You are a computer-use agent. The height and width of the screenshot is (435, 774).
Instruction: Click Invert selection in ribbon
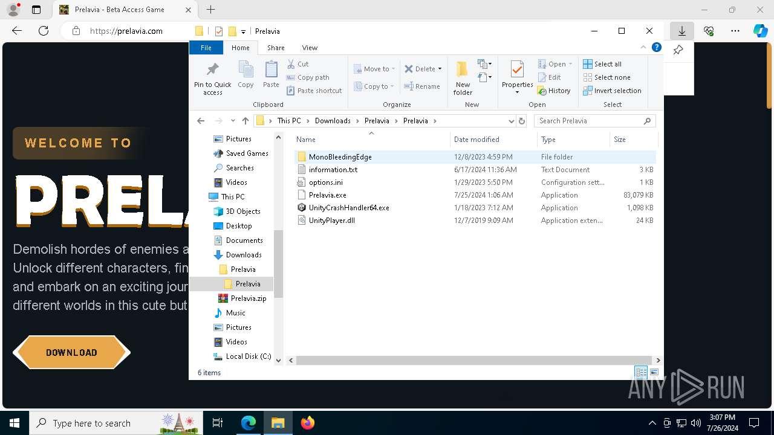(612, 91)
